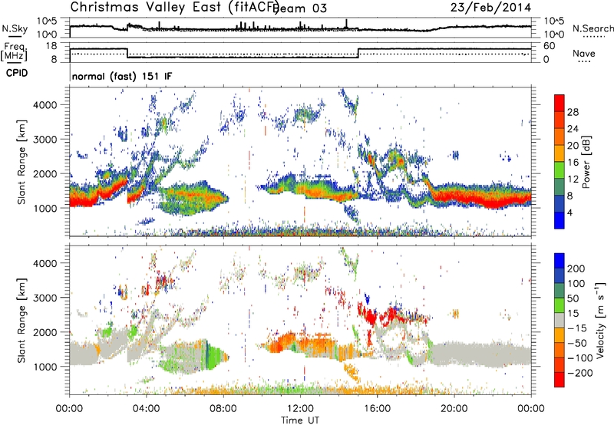Click the date "23/Feb/2014"
Image resolution: width=614 pixels, height=425 pixels.
[x=490, y=8]
